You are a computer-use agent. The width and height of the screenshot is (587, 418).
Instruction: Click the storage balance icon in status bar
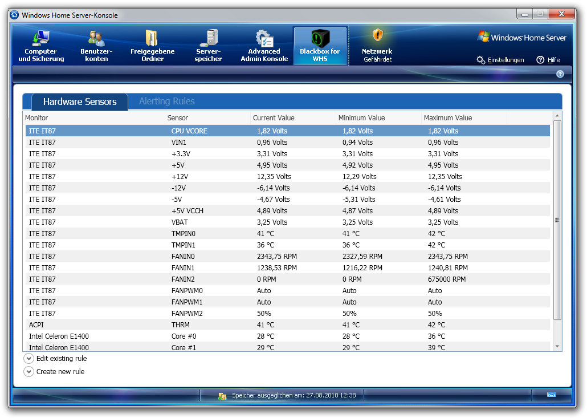[x=222, y=396]
